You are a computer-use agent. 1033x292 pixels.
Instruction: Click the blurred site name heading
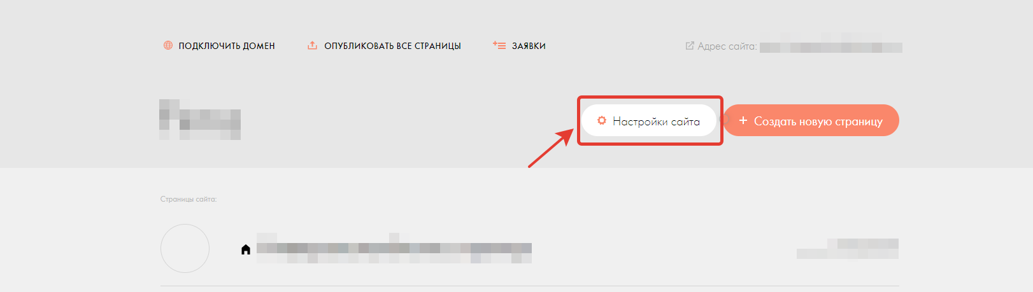(x=200, y=120)
